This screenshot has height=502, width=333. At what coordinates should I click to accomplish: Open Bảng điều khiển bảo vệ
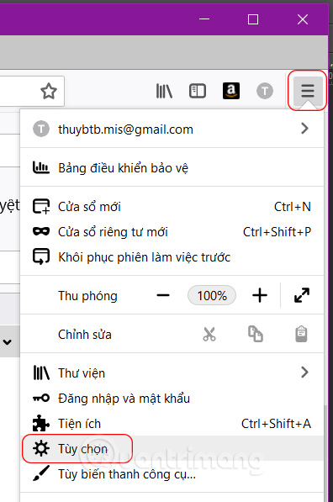click(172, 168)
